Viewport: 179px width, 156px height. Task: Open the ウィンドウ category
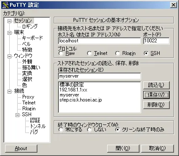(x=23, y=56)
